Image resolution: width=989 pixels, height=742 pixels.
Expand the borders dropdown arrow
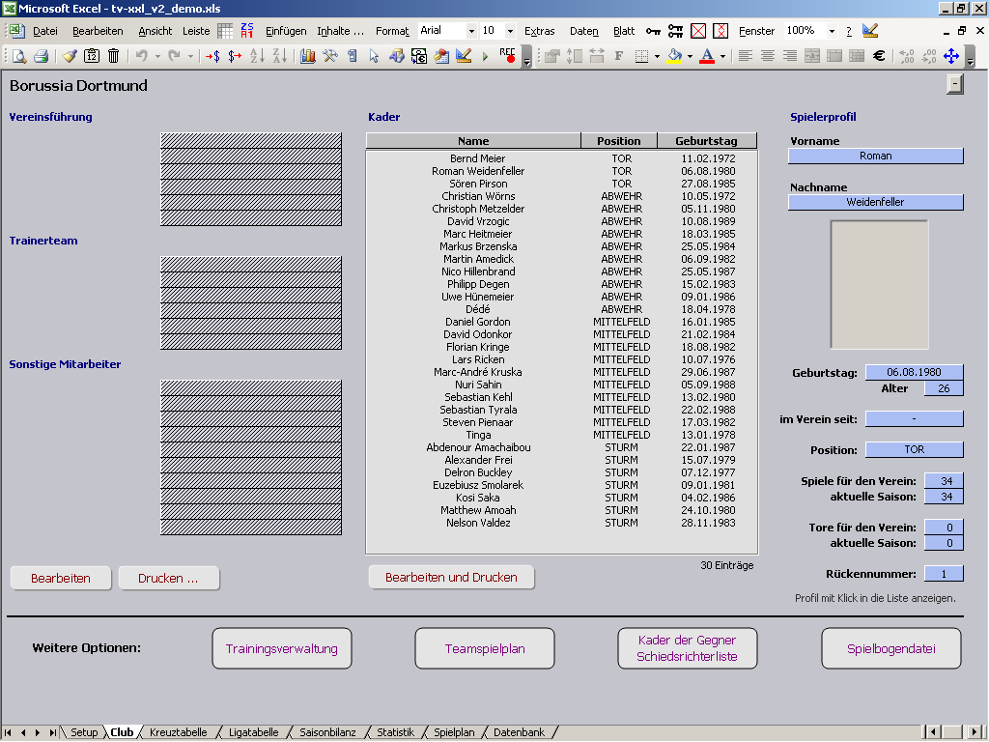(x=657, y=56)
